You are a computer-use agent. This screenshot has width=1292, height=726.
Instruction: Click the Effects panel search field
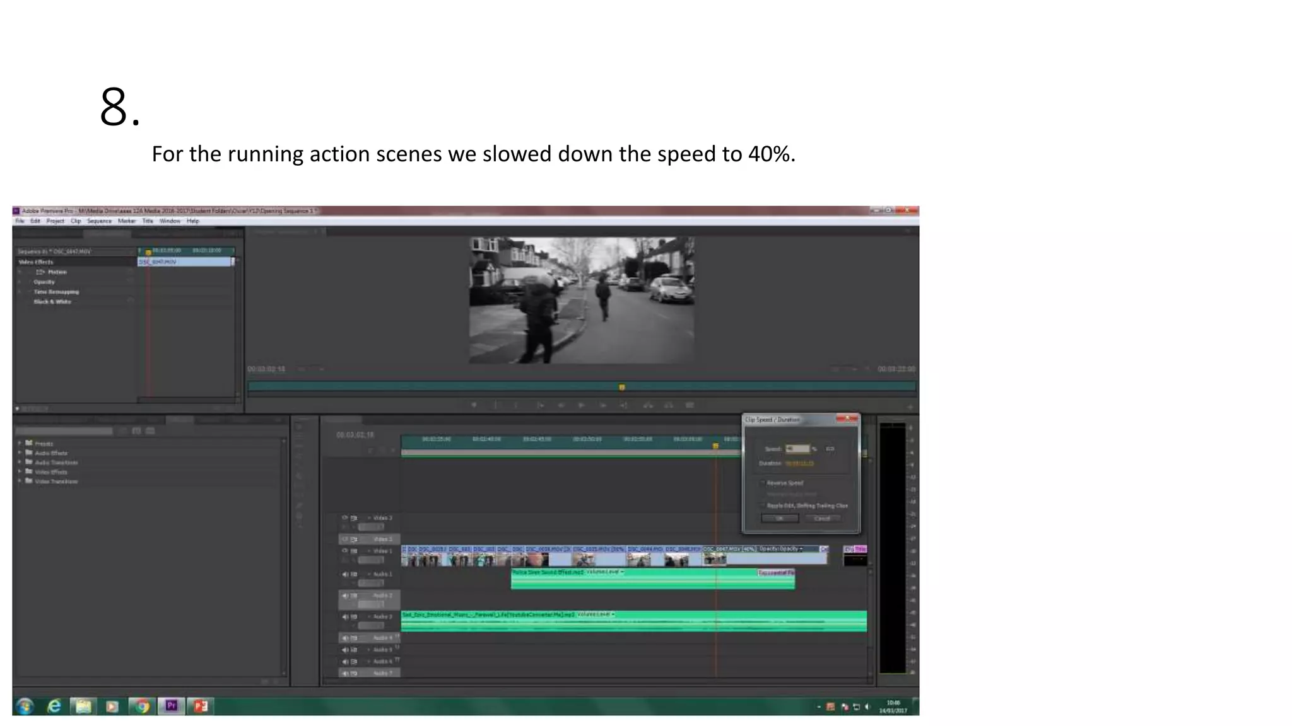[64, 431]
